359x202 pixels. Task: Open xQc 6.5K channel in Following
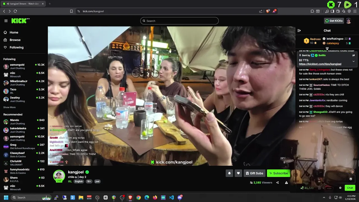pyautogui.click(x=24, y=75)
